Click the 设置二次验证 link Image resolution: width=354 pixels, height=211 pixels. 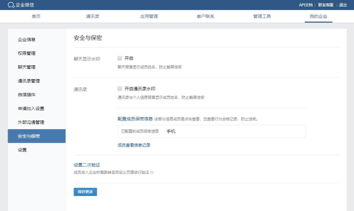pos(87,165)
